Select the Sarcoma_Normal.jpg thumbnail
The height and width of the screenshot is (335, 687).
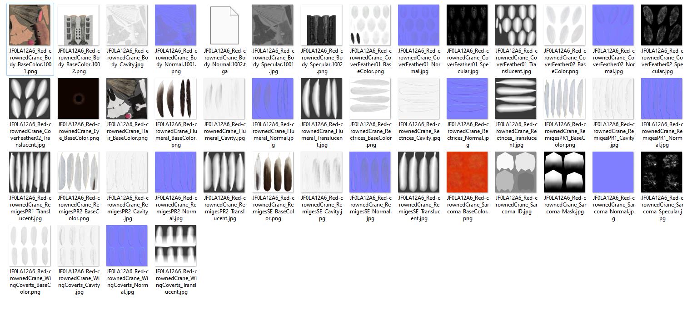point(613,172)
